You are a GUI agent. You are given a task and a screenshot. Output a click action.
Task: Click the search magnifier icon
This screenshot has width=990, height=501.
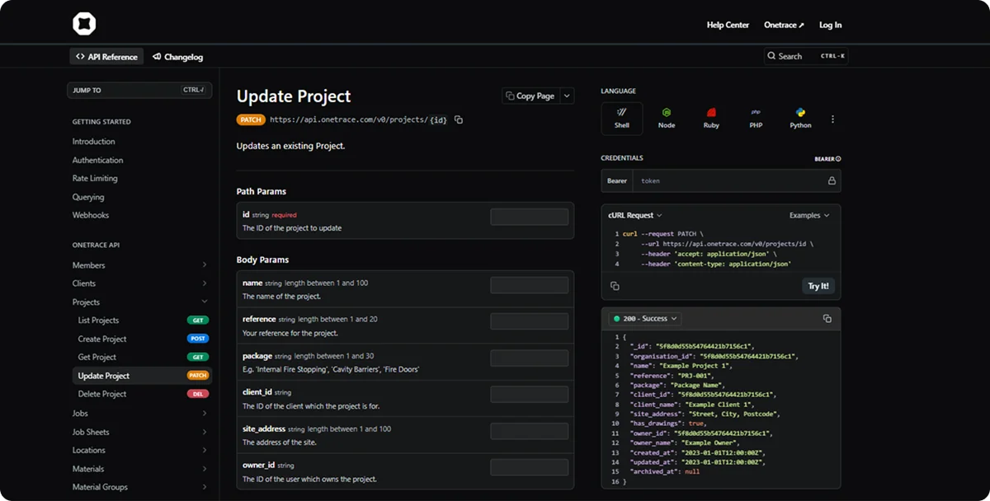[x=771, y=56]
